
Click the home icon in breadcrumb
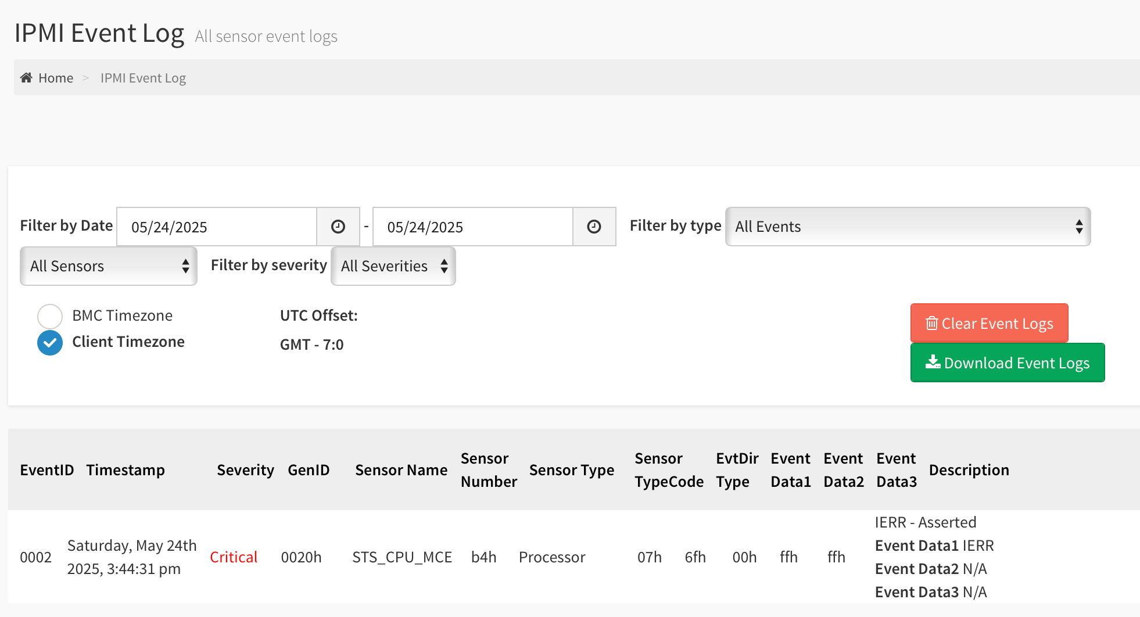point(26,78)
